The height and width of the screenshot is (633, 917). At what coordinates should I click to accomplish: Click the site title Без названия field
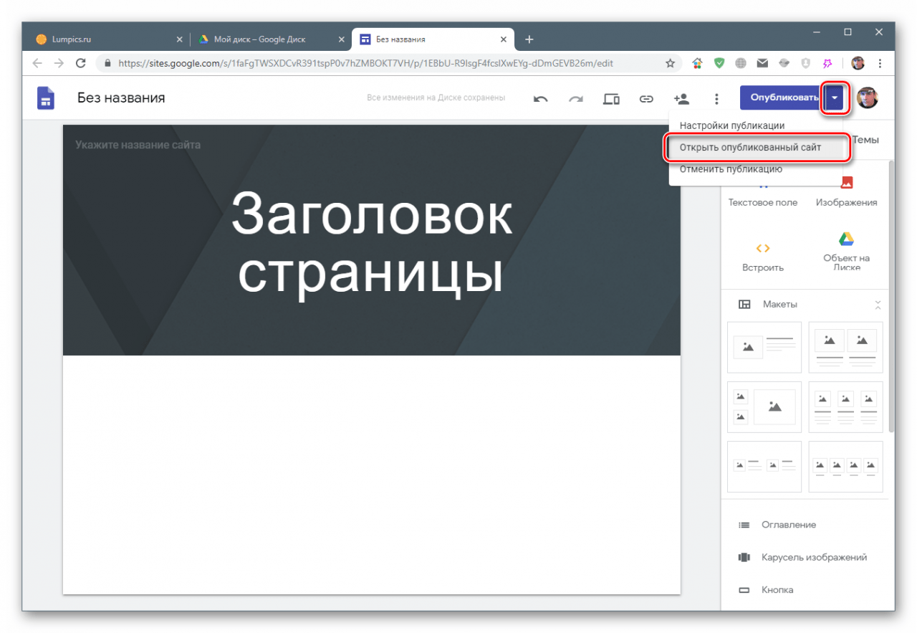[121, 98]
